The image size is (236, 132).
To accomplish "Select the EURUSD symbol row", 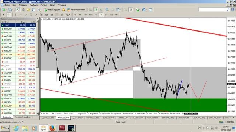I will [18, 29].
